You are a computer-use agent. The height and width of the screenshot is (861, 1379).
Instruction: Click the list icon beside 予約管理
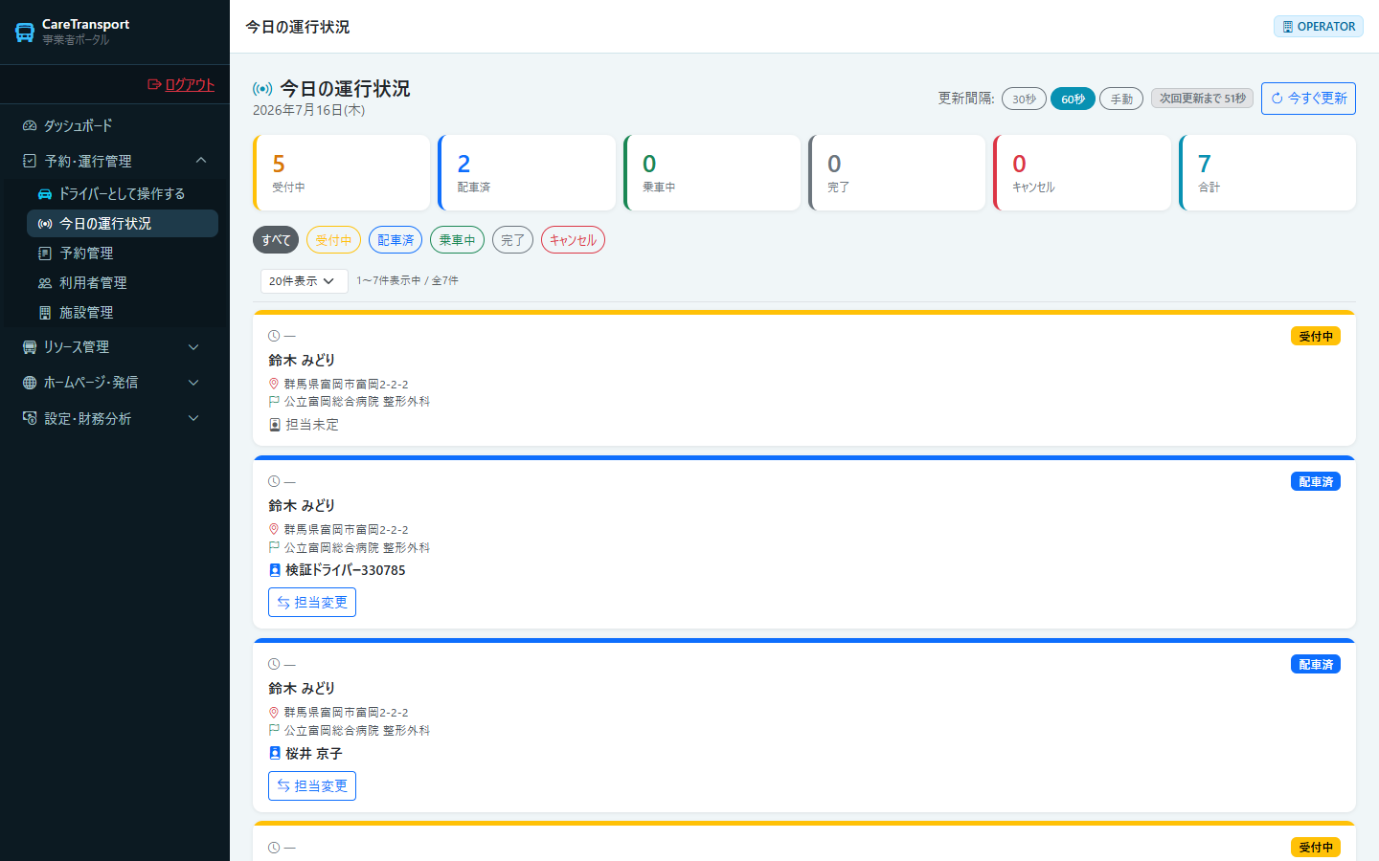click(x=45, y=253)
